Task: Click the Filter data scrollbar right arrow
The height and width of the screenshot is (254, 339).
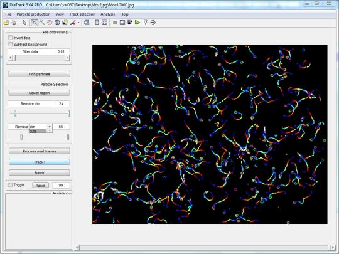Action: (67, 58)
